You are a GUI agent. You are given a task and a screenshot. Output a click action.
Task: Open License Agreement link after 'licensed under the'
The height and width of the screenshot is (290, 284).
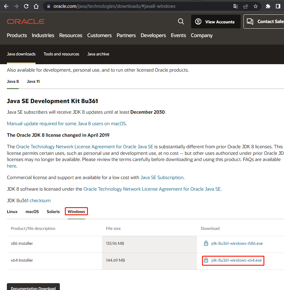152,189
